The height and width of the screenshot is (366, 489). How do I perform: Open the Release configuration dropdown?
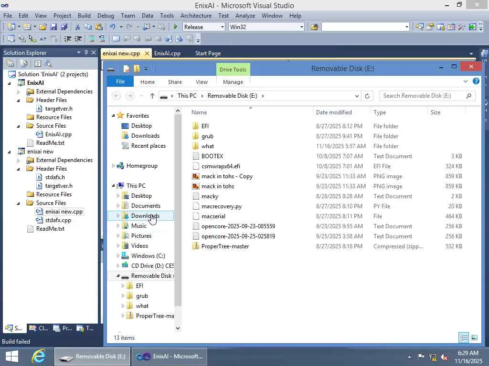pos(223,27)
